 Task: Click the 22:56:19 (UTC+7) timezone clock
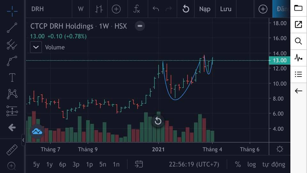tap(194, 164)
